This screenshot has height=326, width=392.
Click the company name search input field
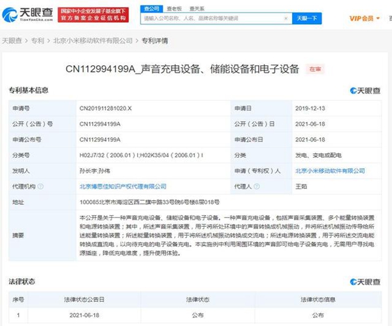point(216,19)
